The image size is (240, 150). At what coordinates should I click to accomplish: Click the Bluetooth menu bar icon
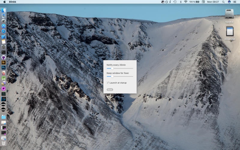click(181, 2)
